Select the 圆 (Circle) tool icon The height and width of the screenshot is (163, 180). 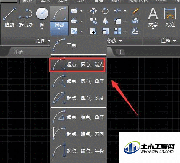(x=42, y=13)
